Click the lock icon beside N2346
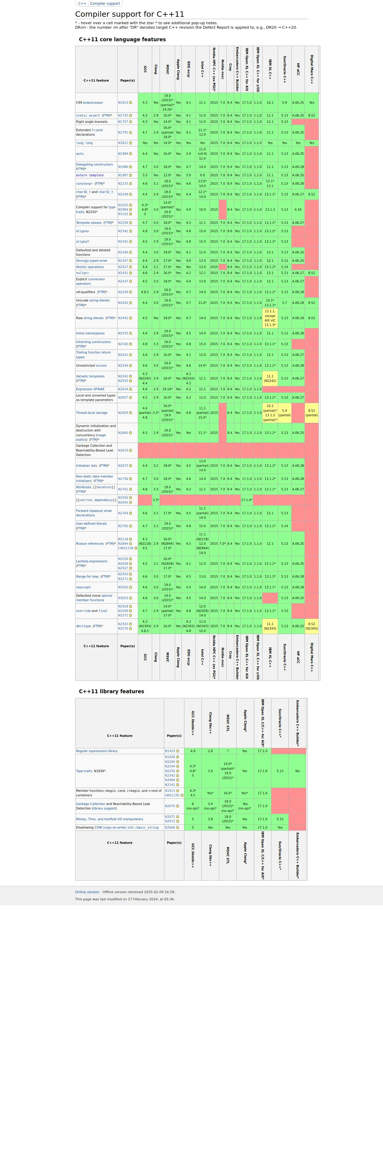Image resolution: width=383 pixels, height=1151 pixels. 131,252
